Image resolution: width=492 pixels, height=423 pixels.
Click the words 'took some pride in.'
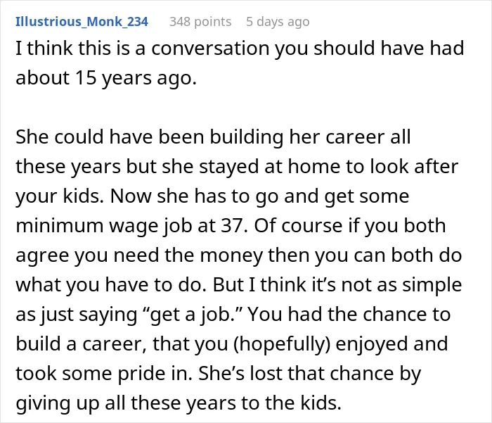click(x=104, y=373)
